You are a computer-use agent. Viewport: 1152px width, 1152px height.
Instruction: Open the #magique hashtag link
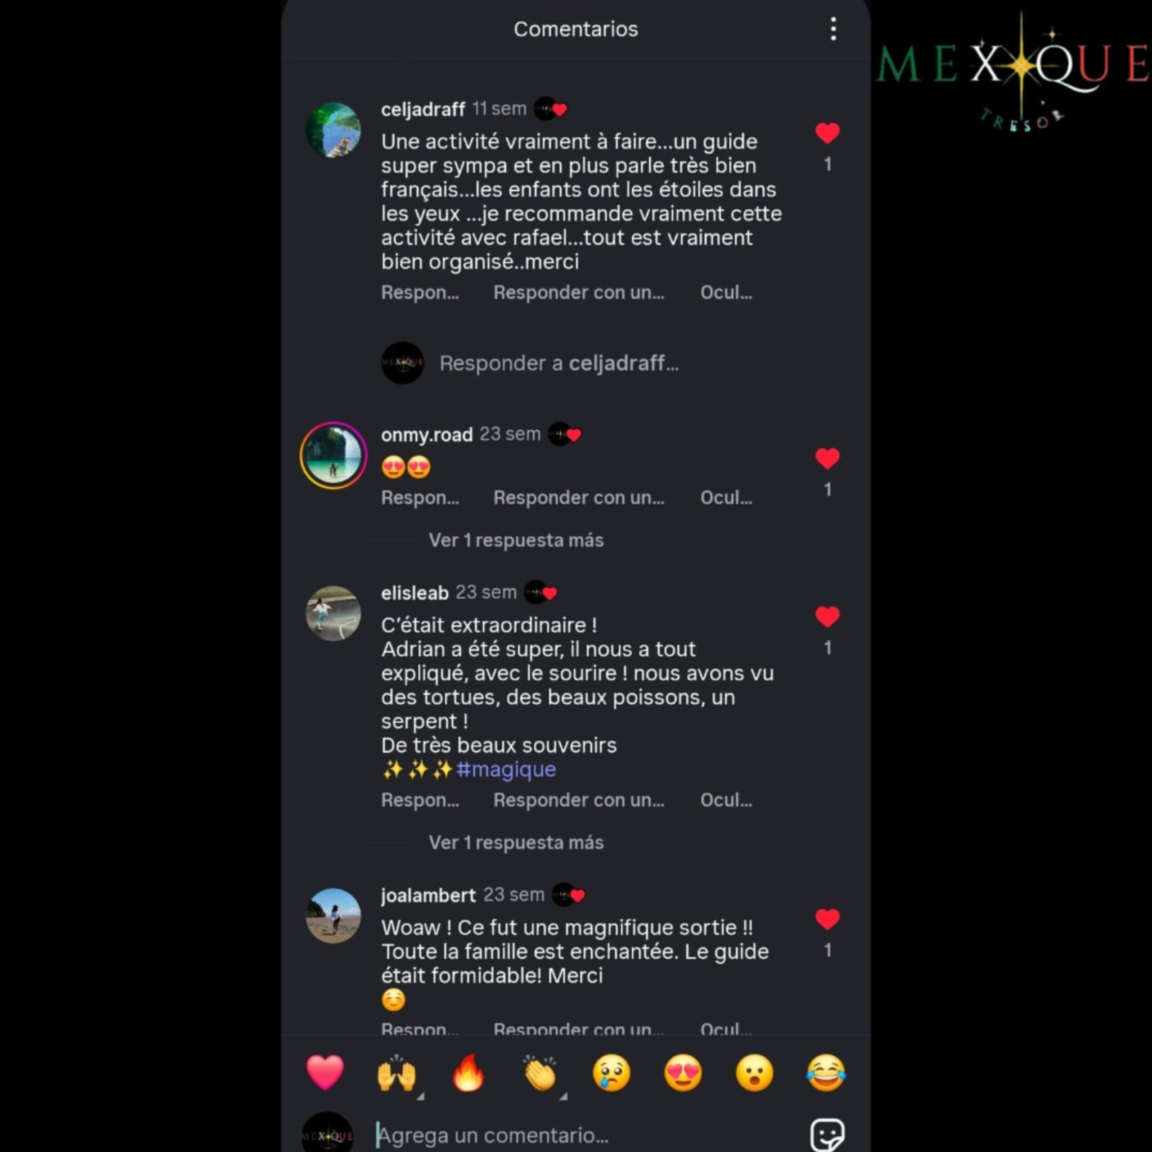pyautogui.click(x=506, y=769)
